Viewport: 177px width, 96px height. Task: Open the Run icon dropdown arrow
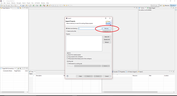[42, 5]
